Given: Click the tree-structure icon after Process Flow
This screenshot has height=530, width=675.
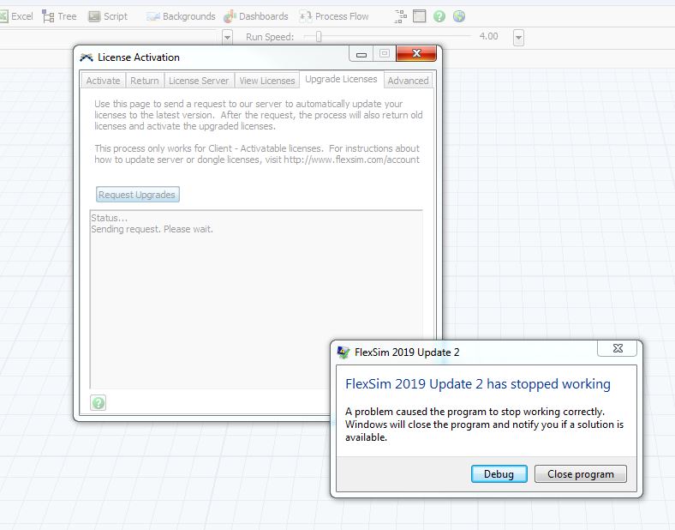Looking at the screenshot, I should point(400,16).
